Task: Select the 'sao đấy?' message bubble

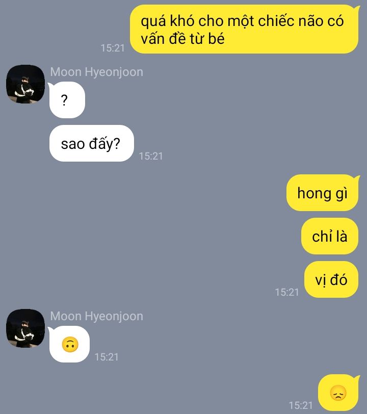Action: 92,143
